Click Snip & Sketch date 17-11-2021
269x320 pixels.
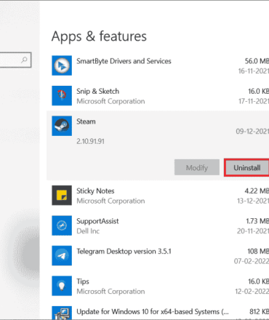[x=254, y=101]
